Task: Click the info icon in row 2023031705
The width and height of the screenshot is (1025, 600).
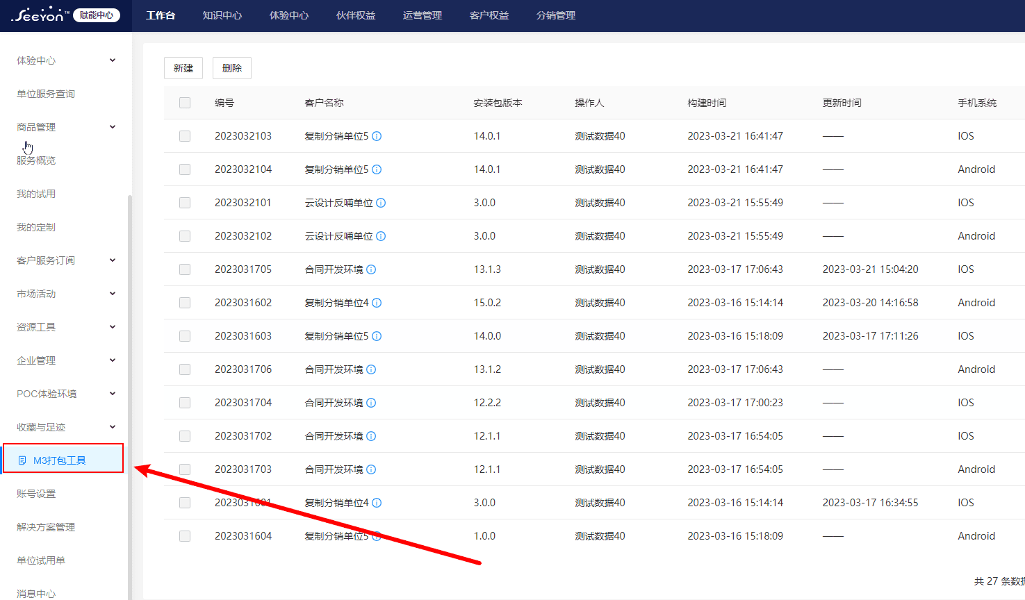Action: tap(371, 269)
